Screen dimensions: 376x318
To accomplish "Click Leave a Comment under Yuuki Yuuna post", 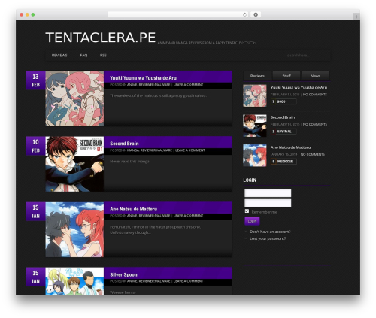I will [188, 85].
